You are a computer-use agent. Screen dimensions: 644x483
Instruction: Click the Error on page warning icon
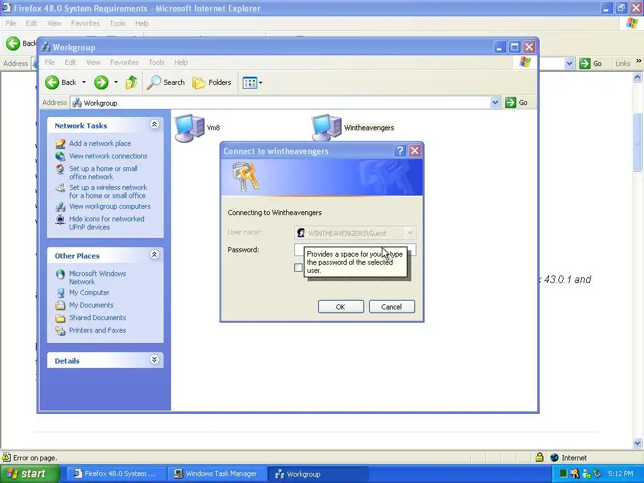pos(6,457)
